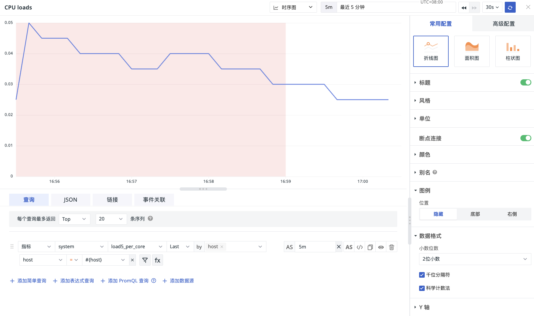Image resolution: width=534 pixels, height=316 pixels.
Task: Switch to 高级配置 advanced settings tab
Action: [x=503, y=24]
